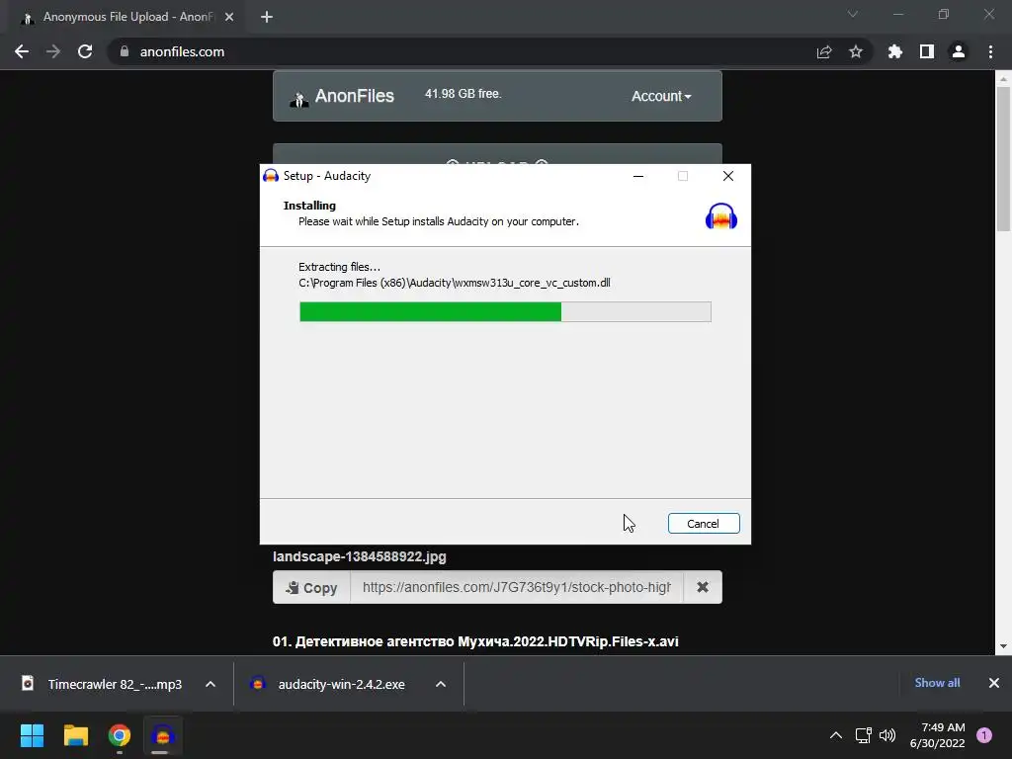
Task: Open the Windows Start menu
Action: tap(33, 735)
